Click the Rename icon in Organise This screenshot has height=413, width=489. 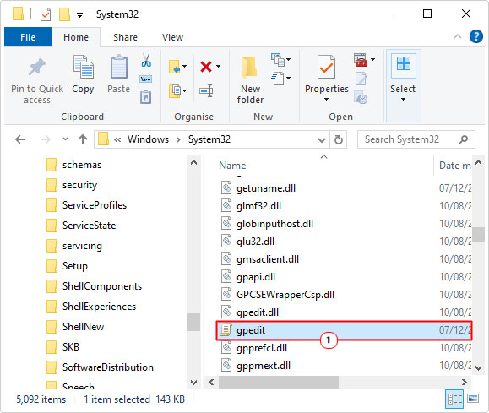coord(206,90)
